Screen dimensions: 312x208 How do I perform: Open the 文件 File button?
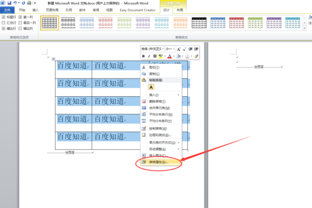point(7,10)
